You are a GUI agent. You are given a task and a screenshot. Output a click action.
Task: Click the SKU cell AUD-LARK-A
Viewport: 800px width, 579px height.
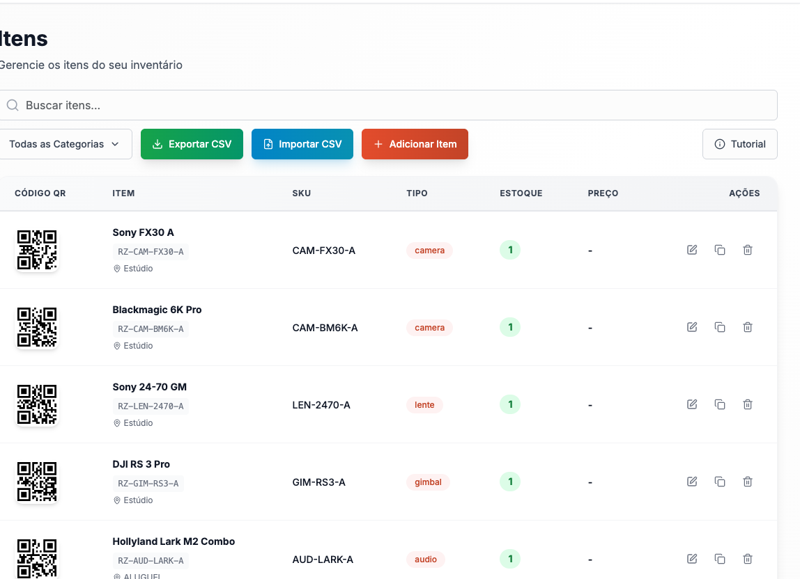323,560
